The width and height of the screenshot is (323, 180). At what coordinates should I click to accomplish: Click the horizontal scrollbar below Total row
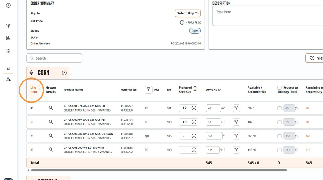pos(159,170)
